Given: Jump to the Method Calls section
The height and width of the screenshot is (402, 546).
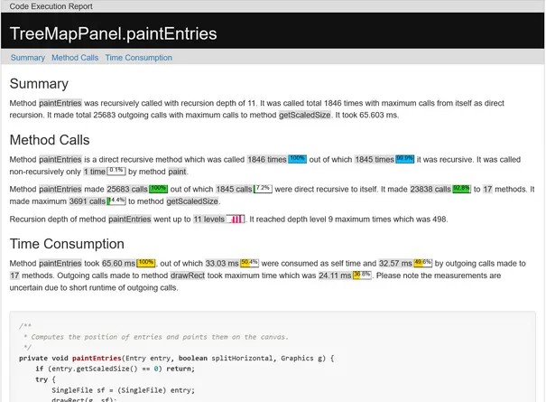Looking at the screenshot, I should [x=75, y=58].
